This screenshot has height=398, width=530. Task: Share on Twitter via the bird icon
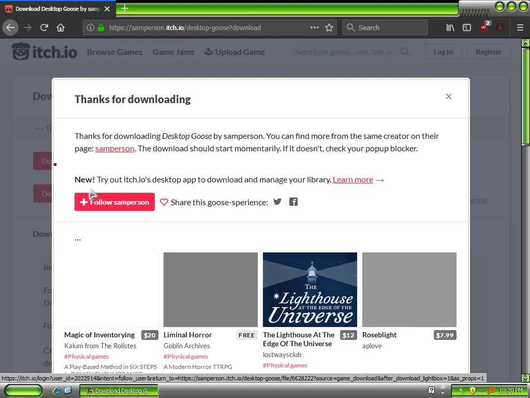pos(277,202)
